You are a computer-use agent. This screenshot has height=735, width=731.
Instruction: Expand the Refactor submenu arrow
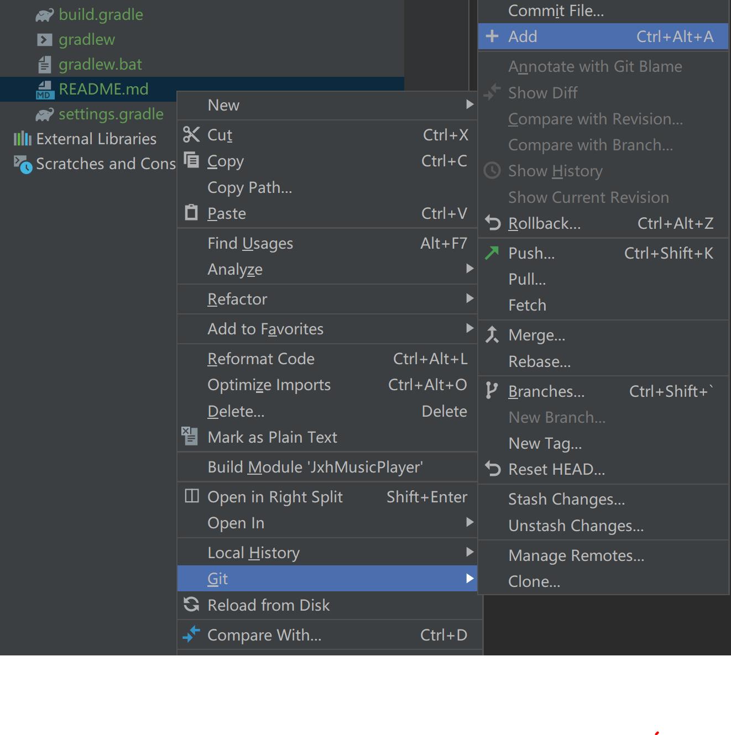click(x=470, y=298)
